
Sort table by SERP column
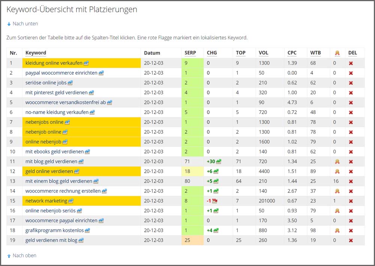pyautogui.click(x=190, y=53)
